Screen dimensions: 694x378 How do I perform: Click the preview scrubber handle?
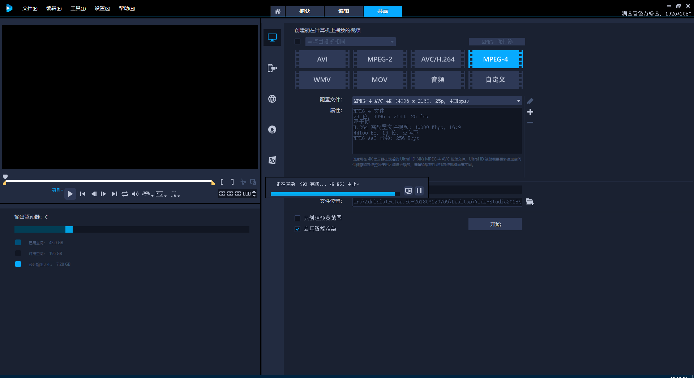pos(5,177)
